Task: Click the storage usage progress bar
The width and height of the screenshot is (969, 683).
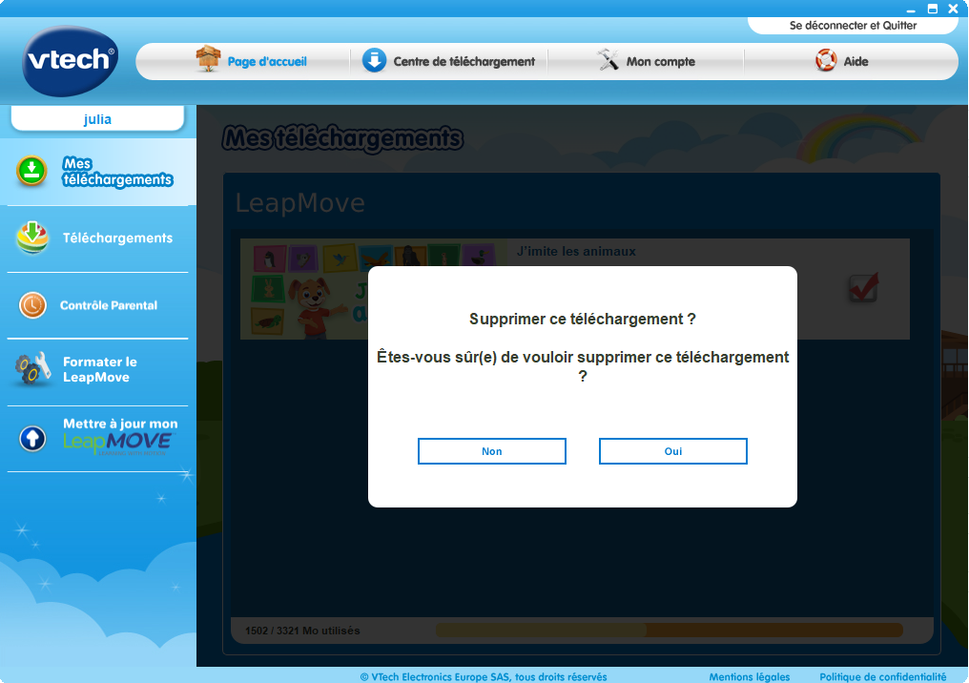Action: 670,631
